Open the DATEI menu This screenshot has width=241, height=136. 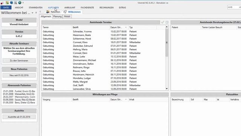click(6, 8)
